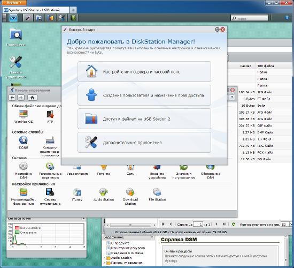Image resolution: width=294 pixels, height=268 pixels.
Task: Open the Notifications item in Control Panel
Action: click(x=77, y=170)
